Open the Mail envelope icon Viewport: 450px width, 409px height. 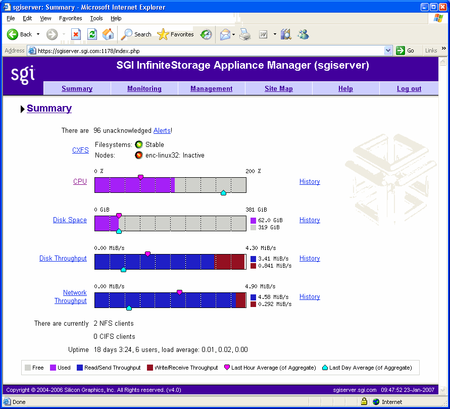point(225,34)
